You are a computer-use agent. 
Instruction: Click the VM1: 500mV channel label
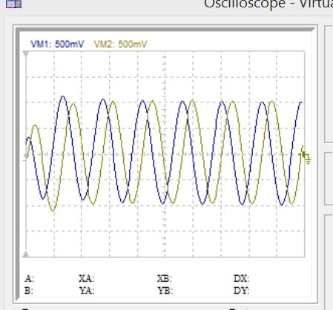57,44
